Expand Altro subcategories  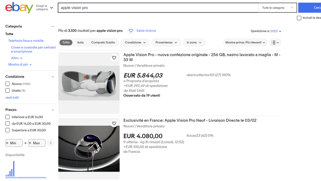17,58
